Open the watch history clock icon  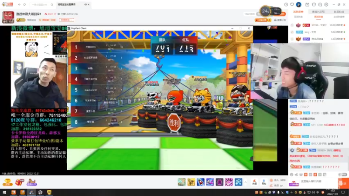click(x=286, y=4)
